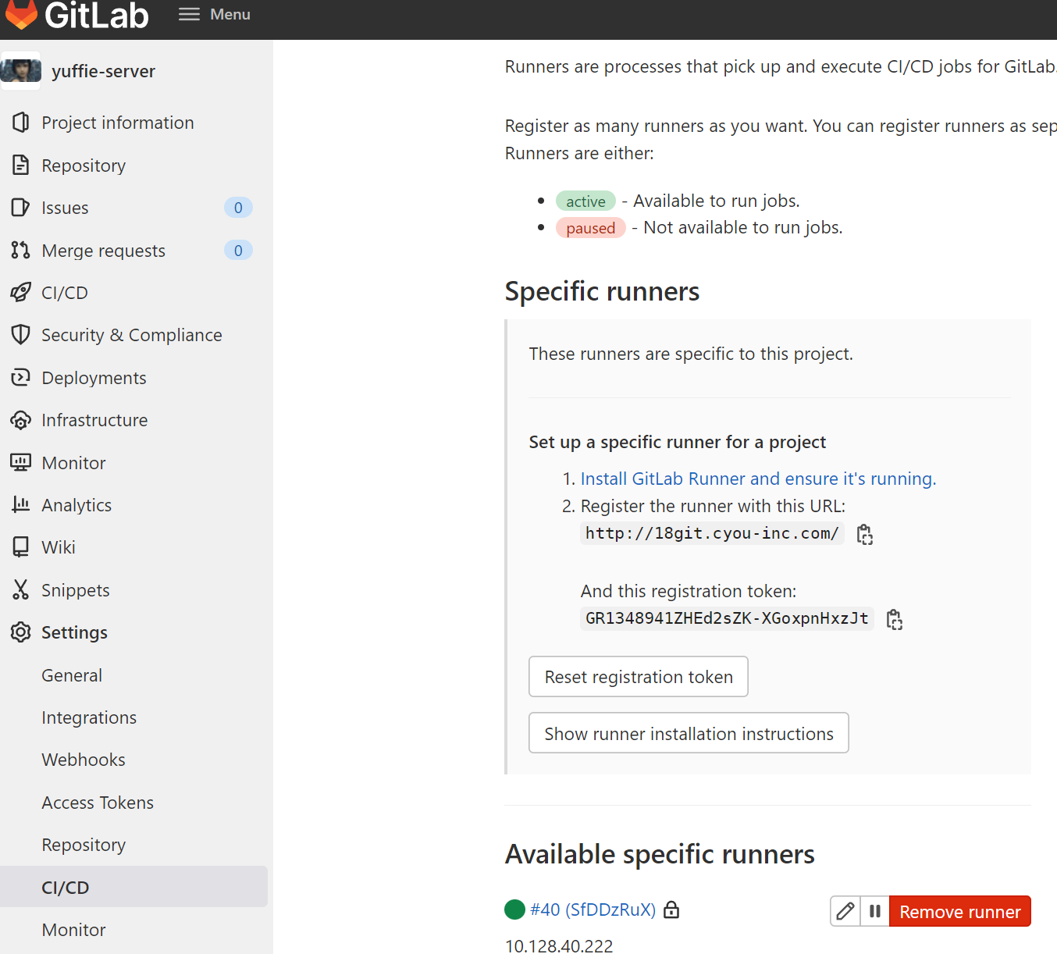The width and height of the screenshot is (1057, 954).
Task: Click the Available specific runners heading
Action: pos(660,854)
